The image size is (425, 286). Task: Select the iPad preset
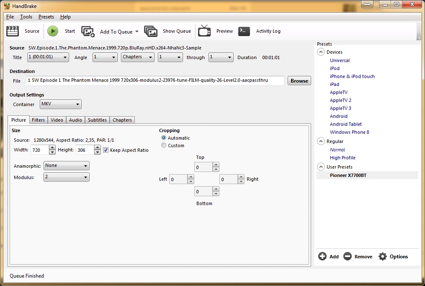(x=335, y=84)
